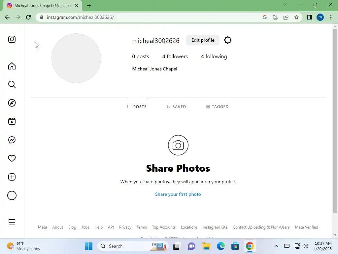Click the browser forward arrow
Image resolution: width=338 pixels, height=254 pixels.
point(18,17)
